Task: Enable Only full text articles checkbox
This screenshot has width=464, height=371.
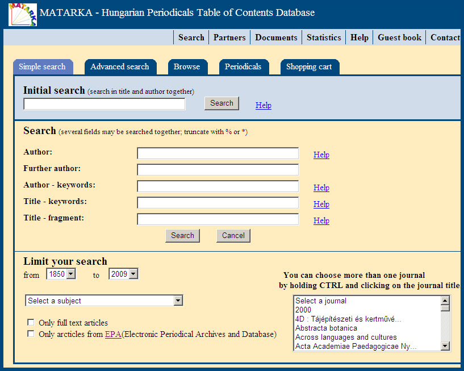Action: (31, 322)
